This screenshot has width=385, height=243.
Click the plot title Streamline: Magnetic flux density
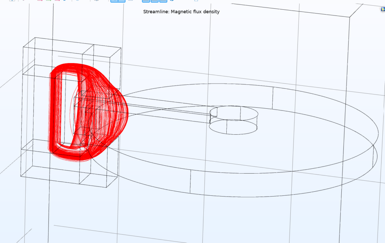[x=181, y=12]
